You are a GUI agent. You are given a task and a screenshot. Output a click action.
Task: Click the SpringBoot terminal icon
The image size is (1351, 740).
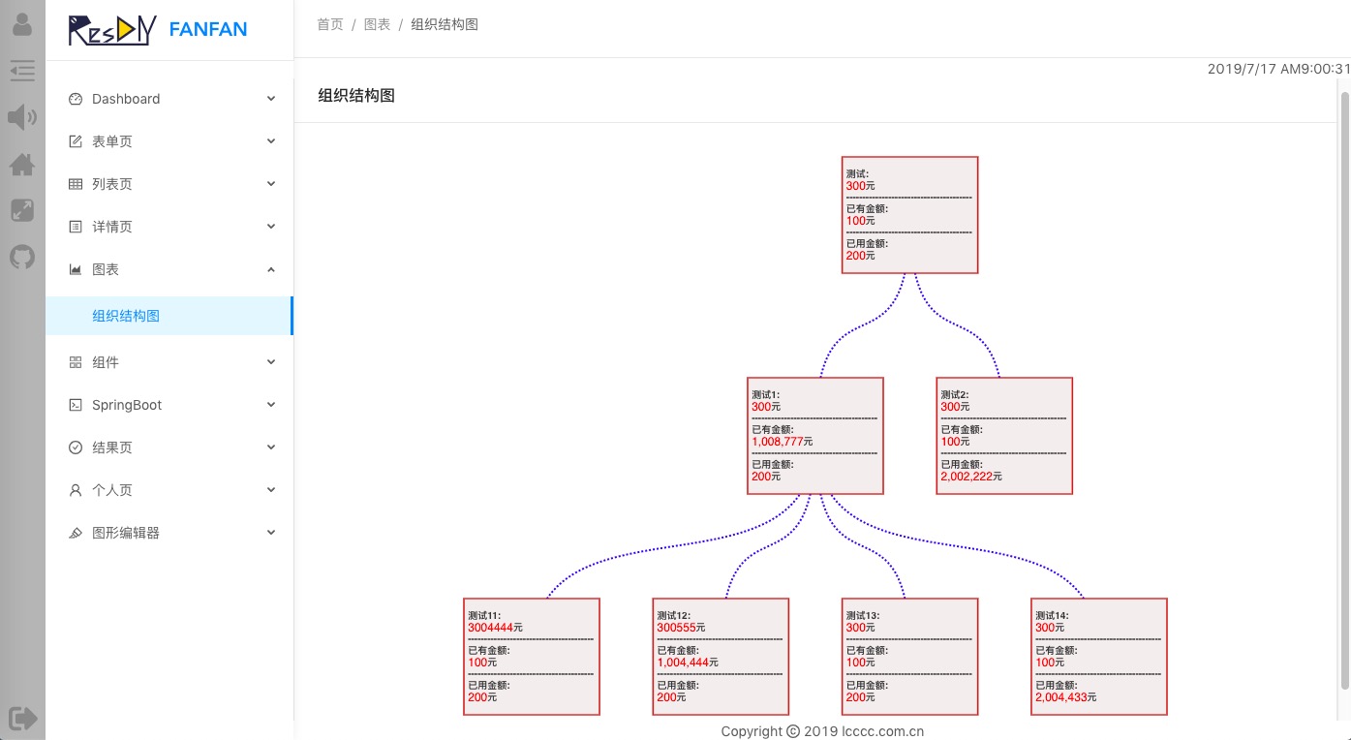pos(76,405)
